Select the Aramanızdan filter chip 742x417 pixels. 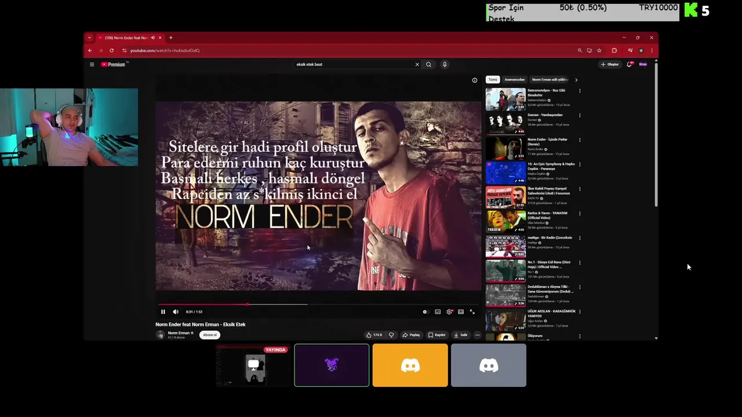[515, 79]
